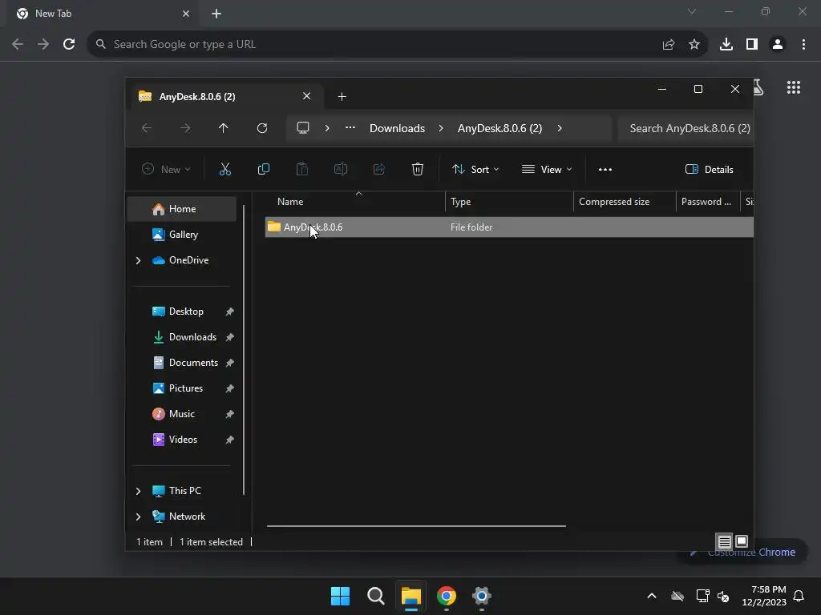Expand Network tree node
The height and width of the screenshot is (615, 821).
click(138, 517)
